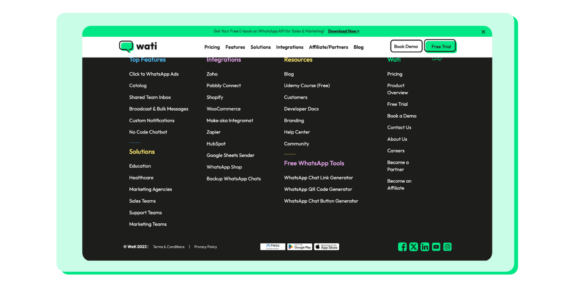This screenshot has height=287, width=574.
Task: Open Terms & Conditions footer link
Action: (169, 247)
